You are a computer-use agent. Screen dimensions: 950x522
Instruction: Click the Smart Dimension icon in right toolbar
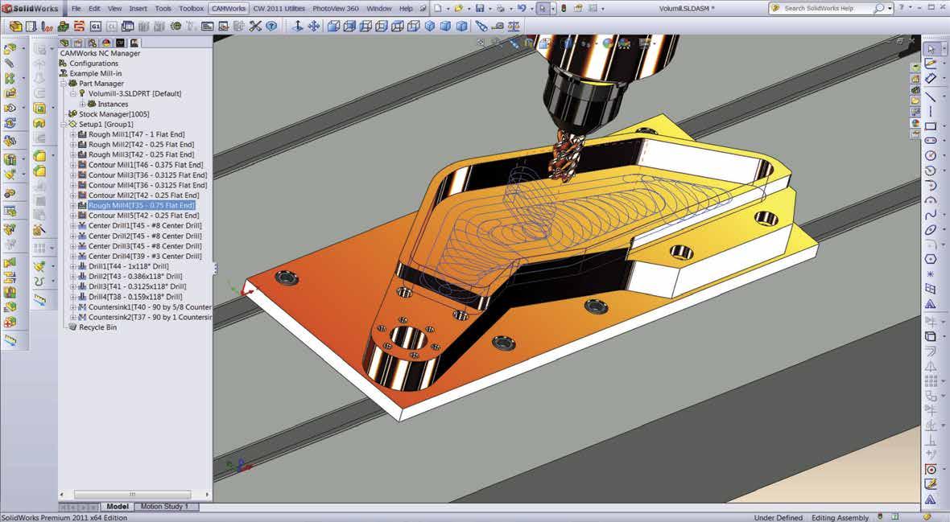pyautogui.click(x=931, y=79)
